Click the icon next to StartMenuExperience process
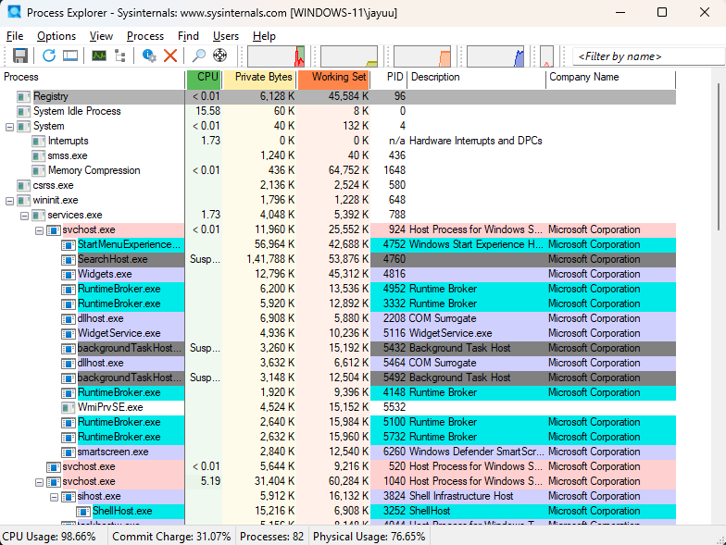The image size is (726, 545). (x=69, y=244)
